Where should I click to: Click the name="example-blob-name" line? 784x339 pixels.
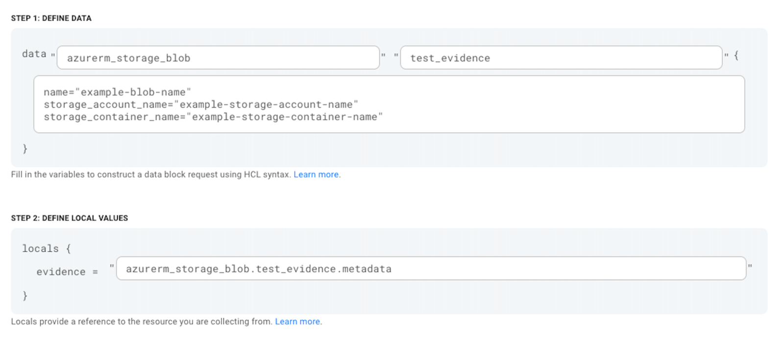pos(117,92)
